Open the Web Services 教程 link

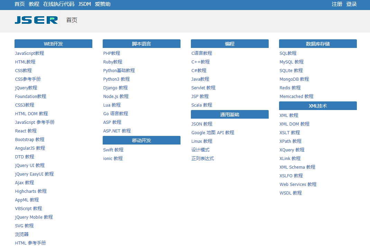tap(298, 184)
